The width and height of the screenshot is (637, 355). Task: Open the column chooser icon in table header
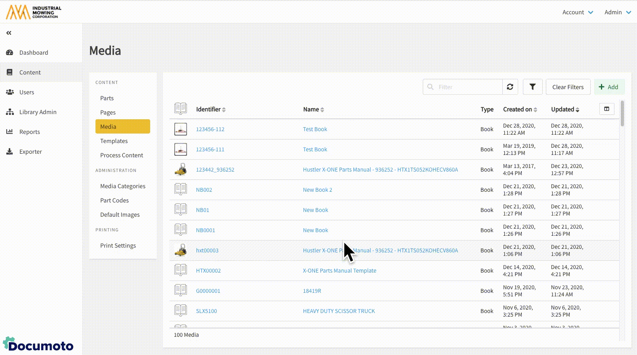coord(606,109)
